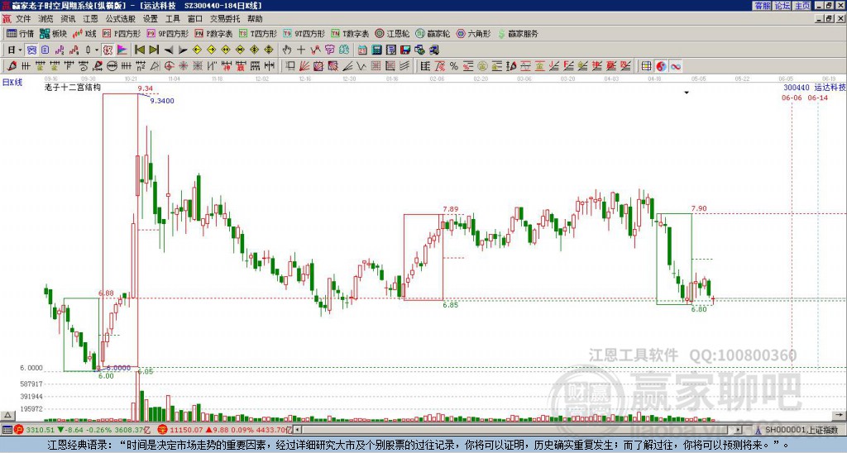Expand the candlestick chart type dropdown arrow
847x453 pixels.
pos(97,50)
